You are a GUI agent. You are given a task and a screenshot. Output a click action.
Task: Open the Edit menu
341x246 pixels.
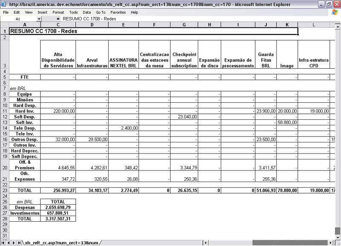coord(17,12)
